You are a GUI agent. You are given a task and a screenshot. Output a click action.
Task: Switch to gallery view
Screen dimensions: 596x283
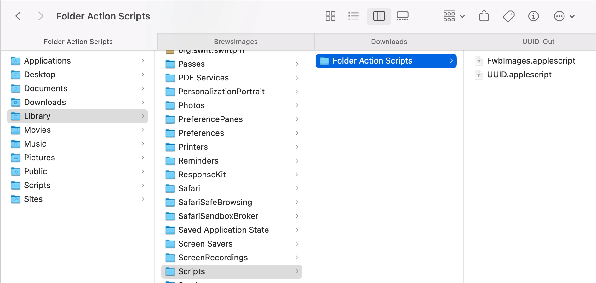click(402, 16)
